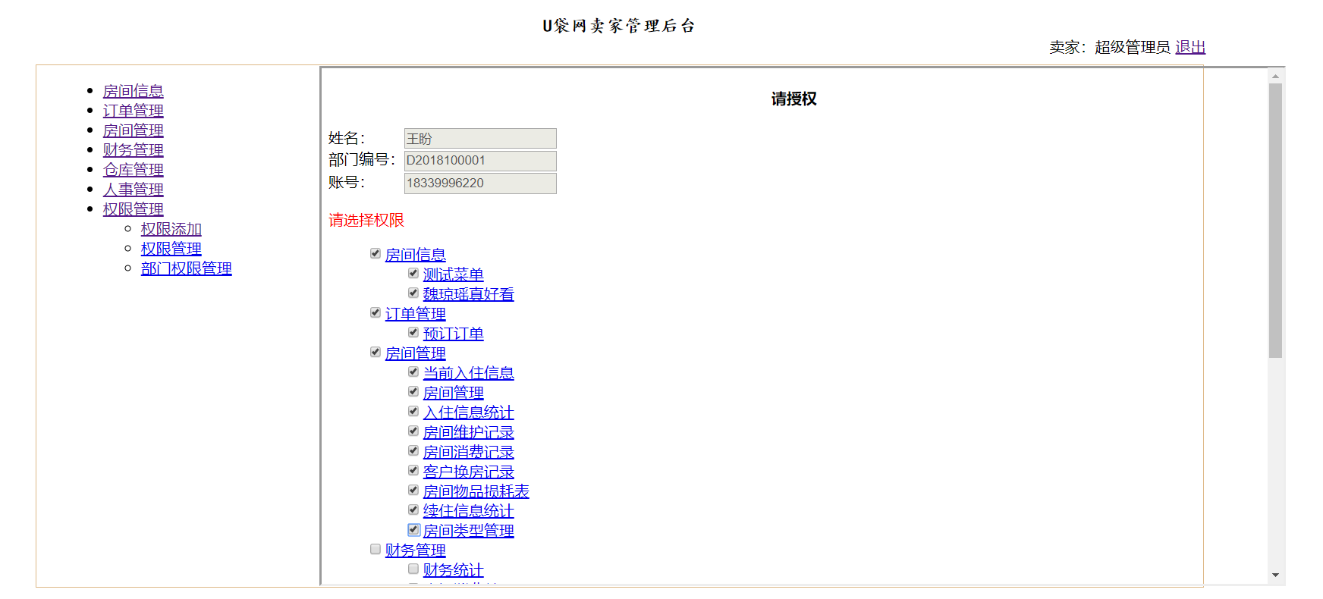Image resolution: width=1323 pixels, height=599 pixels.
Task: Open 房间管理 in the left sidebar
Action: pos(133,130)
